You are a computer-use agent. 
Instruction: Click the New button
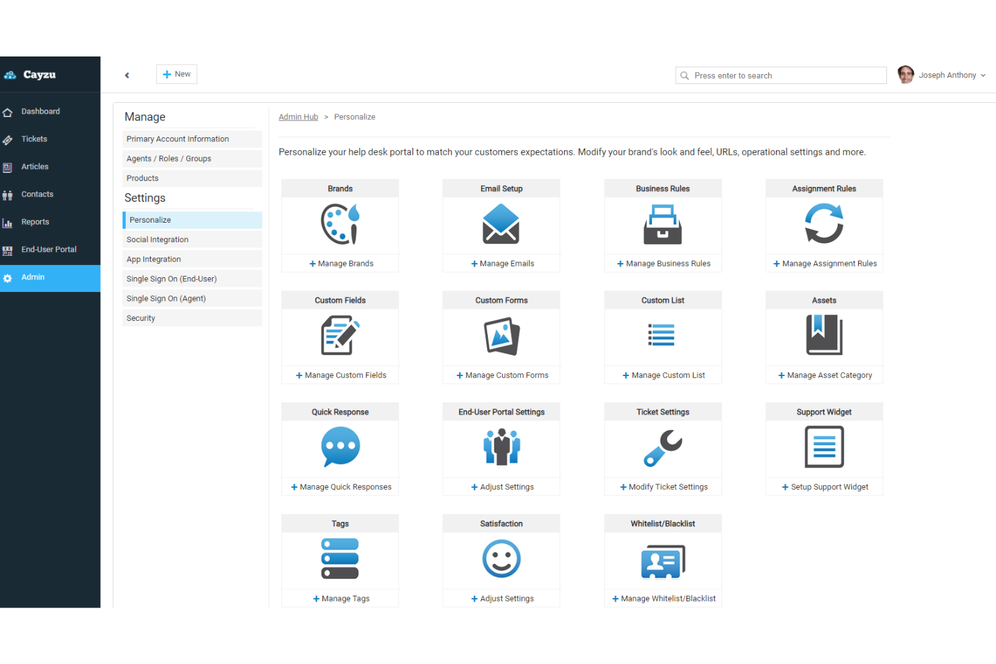click(176, 74)
